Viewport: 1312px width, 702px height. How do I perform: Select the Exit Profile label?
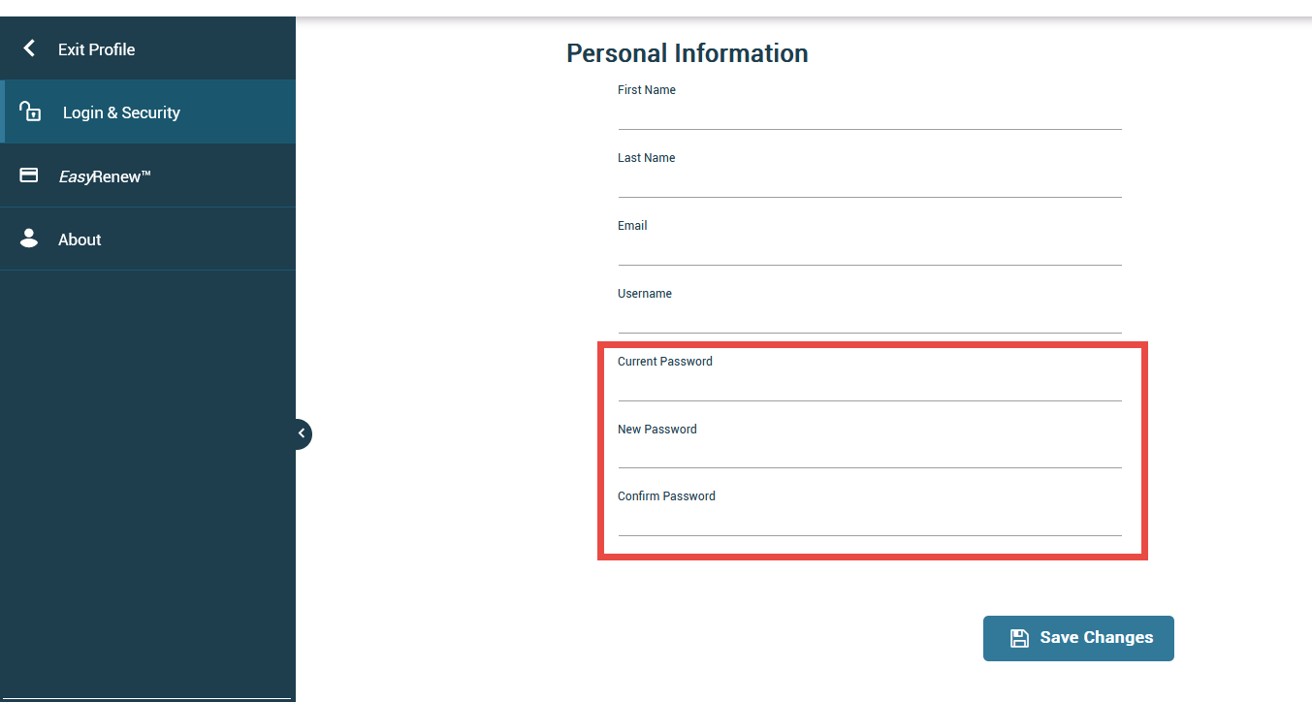(96, 49)
